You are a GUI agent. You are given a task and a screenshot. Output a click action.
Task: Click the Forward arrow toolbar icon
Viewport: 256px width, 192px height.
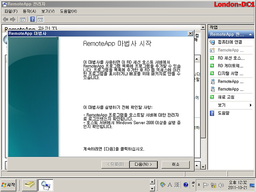click(13, 20)
